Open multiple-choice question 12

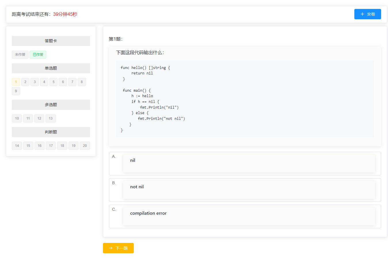pos(39,118)
